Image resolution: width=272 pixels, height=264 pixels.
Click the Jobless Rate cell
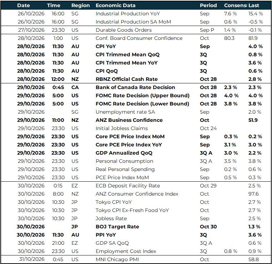pos(111,218)
